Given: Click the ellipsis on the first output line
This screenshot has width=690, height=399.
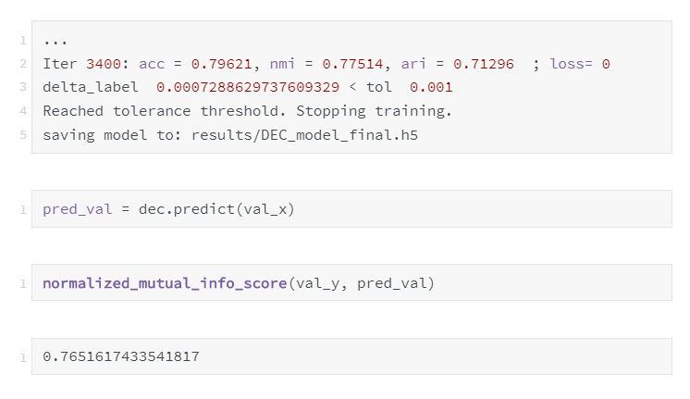Looking at the screenshot, I should tap(55, 41).
